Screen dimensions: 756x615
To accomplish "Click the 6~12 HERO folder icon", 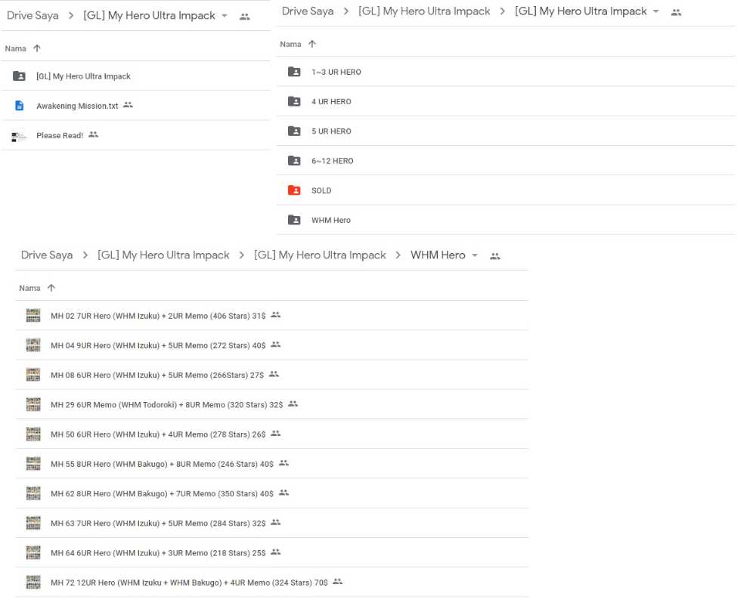I will click(x=294, y=161).
